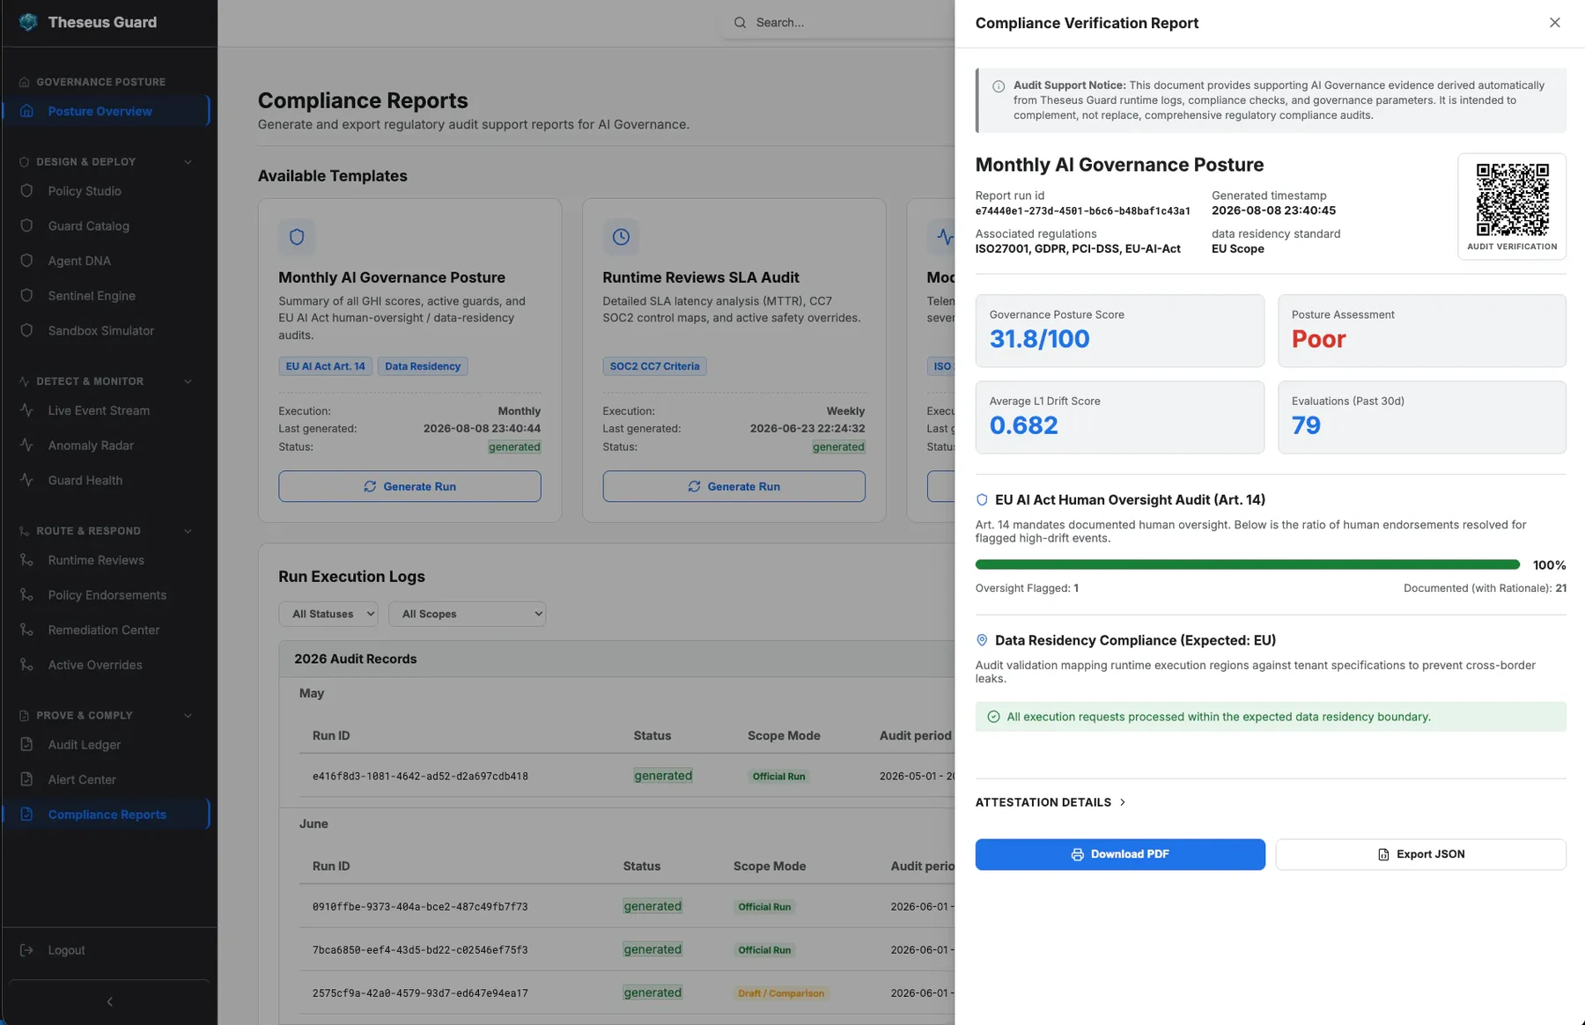Click the SOC2 CC7 Criteria tag
The width and height of the screenshot is (1585, 1025).
(x=654, y=366)
